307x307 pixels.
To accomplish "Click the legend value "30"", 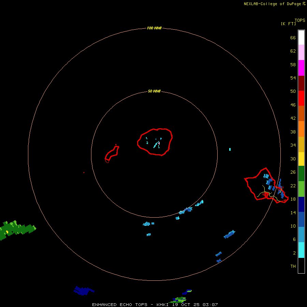I will [293, 159].
